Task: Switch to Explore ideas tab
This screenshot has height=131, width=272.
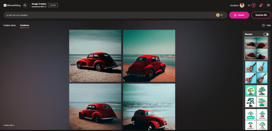Action: 10,25
